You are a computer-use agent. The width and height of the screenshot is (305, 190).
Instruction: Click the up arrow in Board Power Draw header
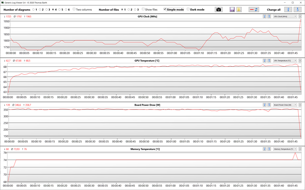[265, 105]
